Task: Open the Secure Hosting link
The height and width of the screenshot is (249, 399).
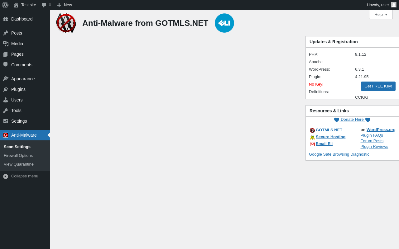Action: (x=330, y=137)
